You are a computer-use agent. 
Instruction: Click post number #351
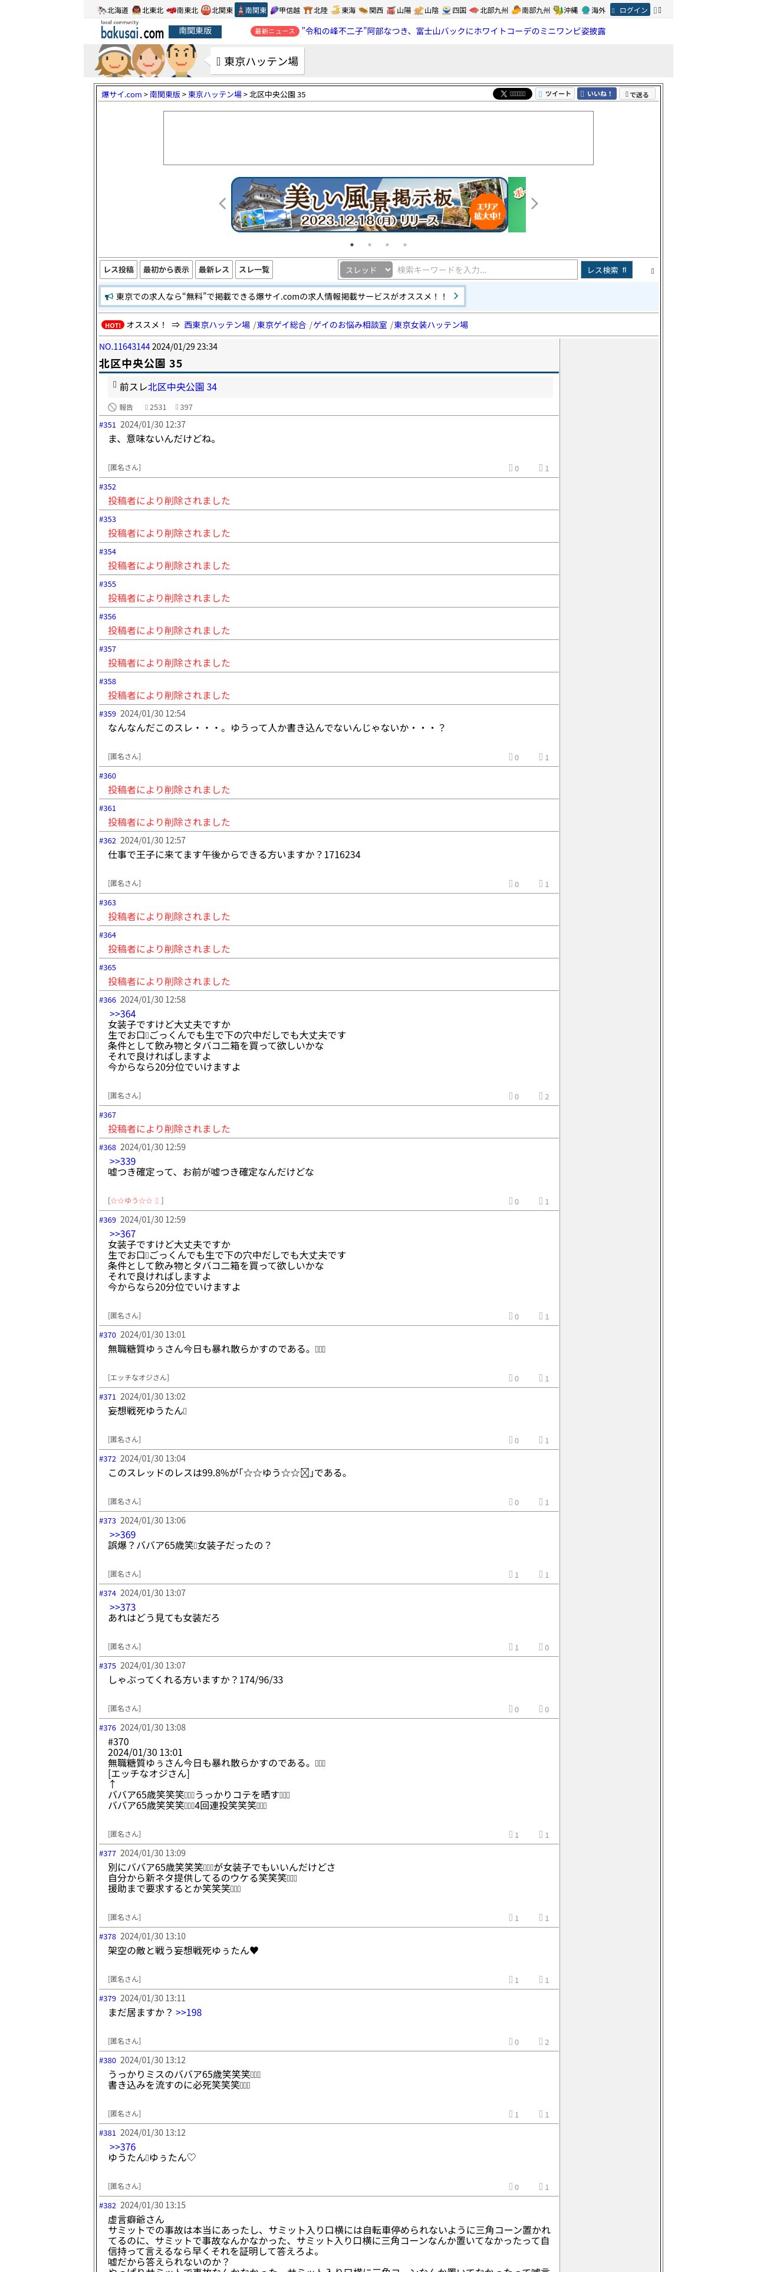[x=107, y=425]
